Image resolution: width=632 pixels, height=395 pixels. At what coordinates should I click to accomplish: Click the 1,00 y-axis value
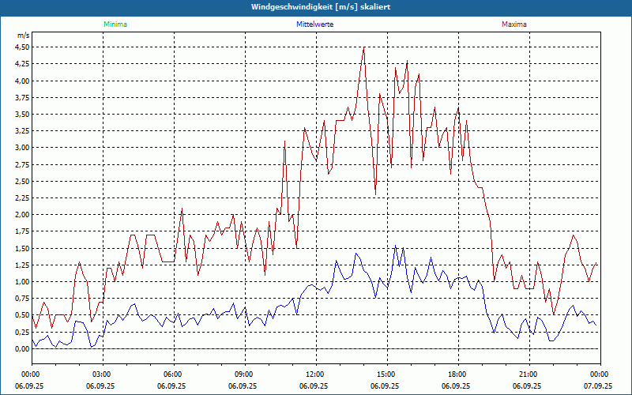click(x=22, y=282)
